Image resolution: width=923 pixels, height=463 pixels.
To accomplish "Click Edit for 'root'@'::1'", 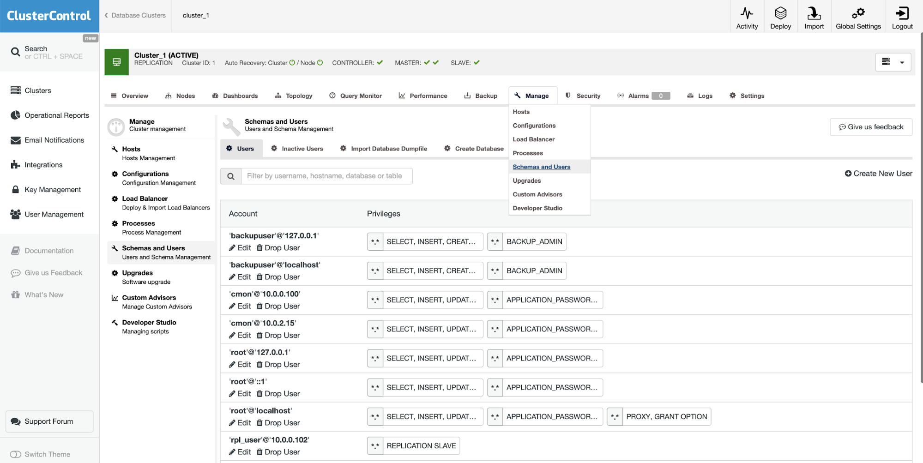I will tap(240, 394).
